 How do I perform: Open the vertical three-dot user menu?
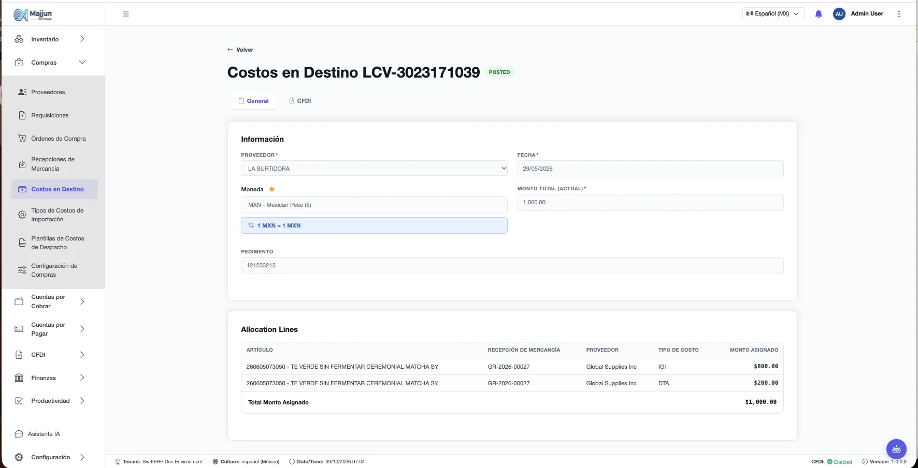pyautogui.click(x=899, y=14)
